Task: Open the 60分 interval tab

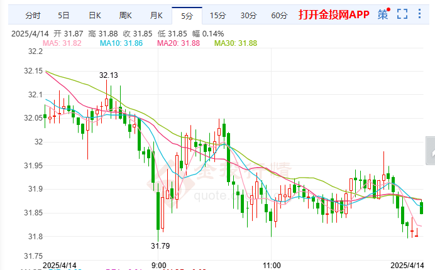Action: 279,16
